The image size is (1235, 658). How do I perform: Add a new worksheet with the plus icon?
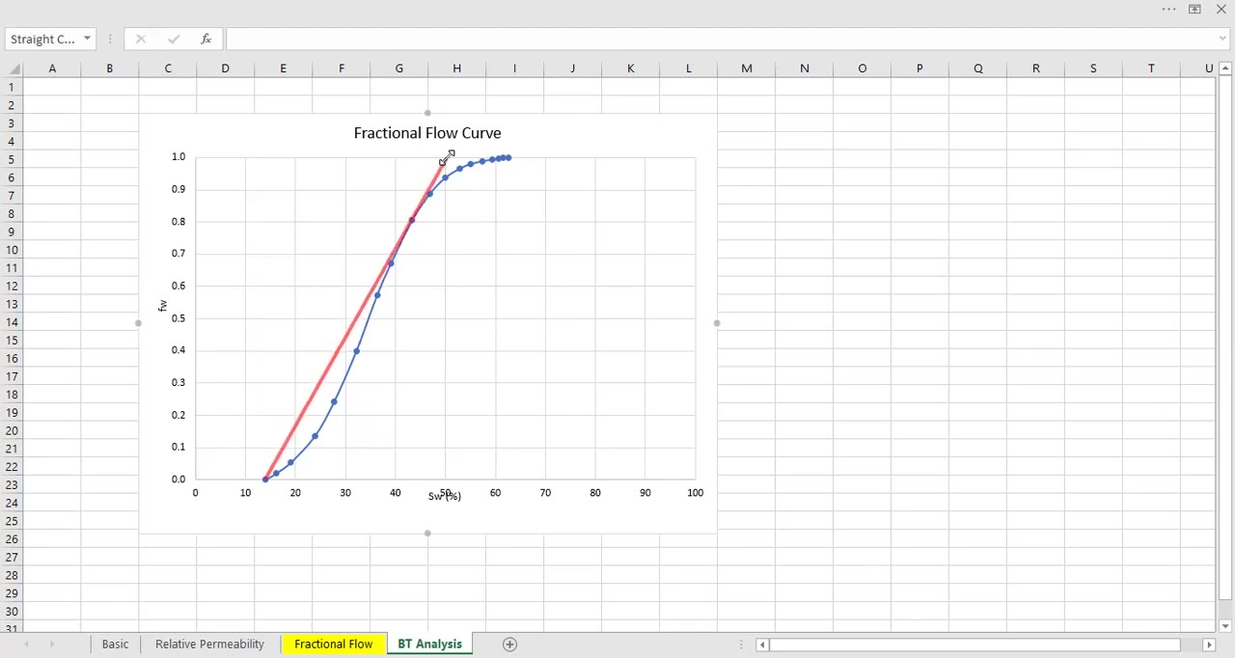[509, 644]
